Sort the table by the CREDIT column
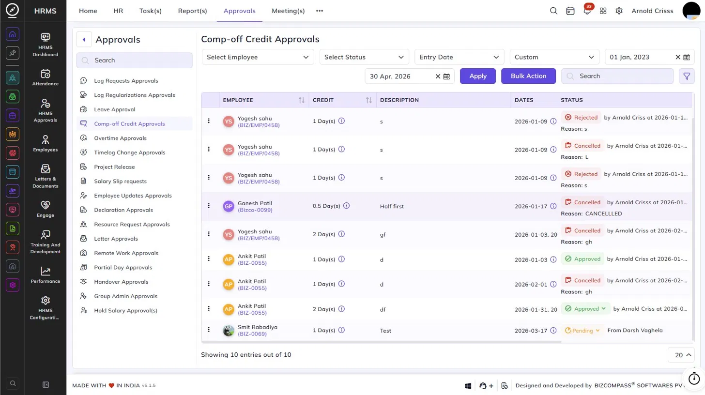 (x=369, y=100)
